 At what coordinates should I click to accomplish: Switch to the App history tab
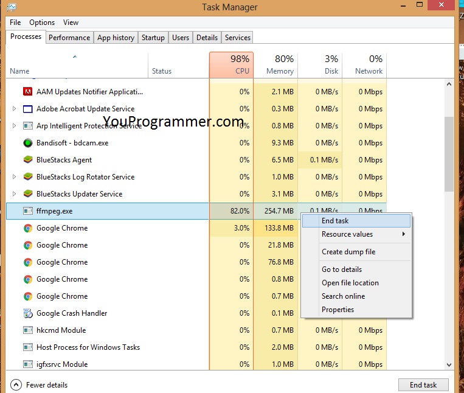coord(116,38)
